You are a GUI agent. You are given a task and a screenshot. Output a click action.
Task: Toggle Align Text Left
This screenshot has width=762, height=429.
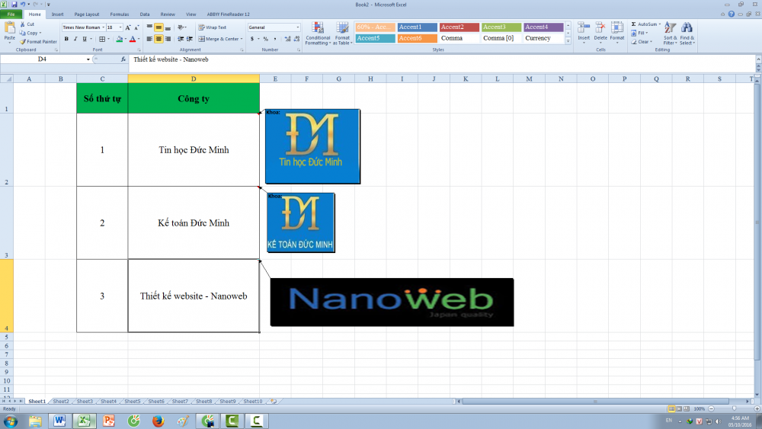point(149,39)
